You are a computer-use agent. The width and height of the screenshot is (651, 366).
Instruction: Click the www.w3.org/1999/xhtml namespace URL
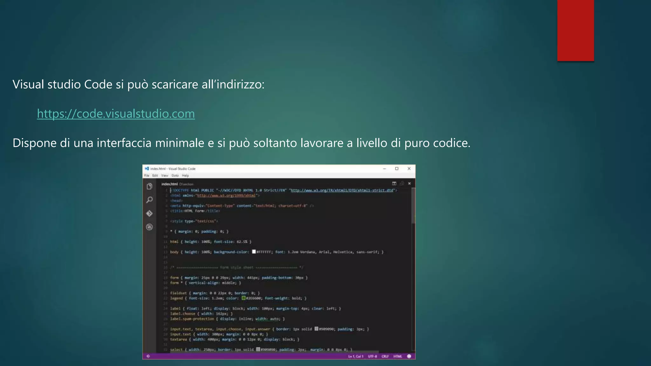coord(226,195)
